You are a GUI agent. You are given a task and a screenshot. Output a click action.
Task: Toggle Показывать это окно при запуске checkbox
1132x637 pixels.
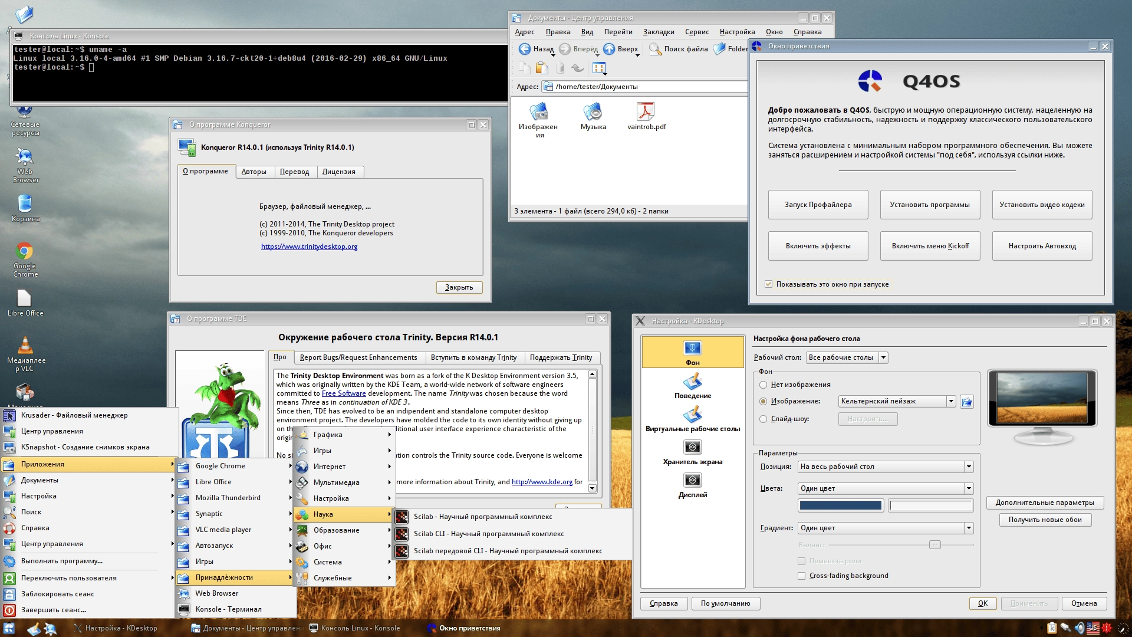[768, 284]
